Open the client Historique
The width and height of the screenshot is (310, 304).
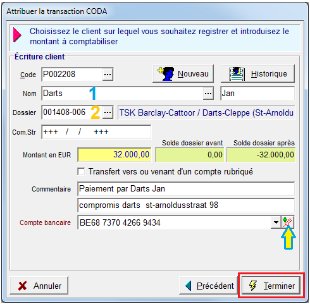click(x=257, y=74)
